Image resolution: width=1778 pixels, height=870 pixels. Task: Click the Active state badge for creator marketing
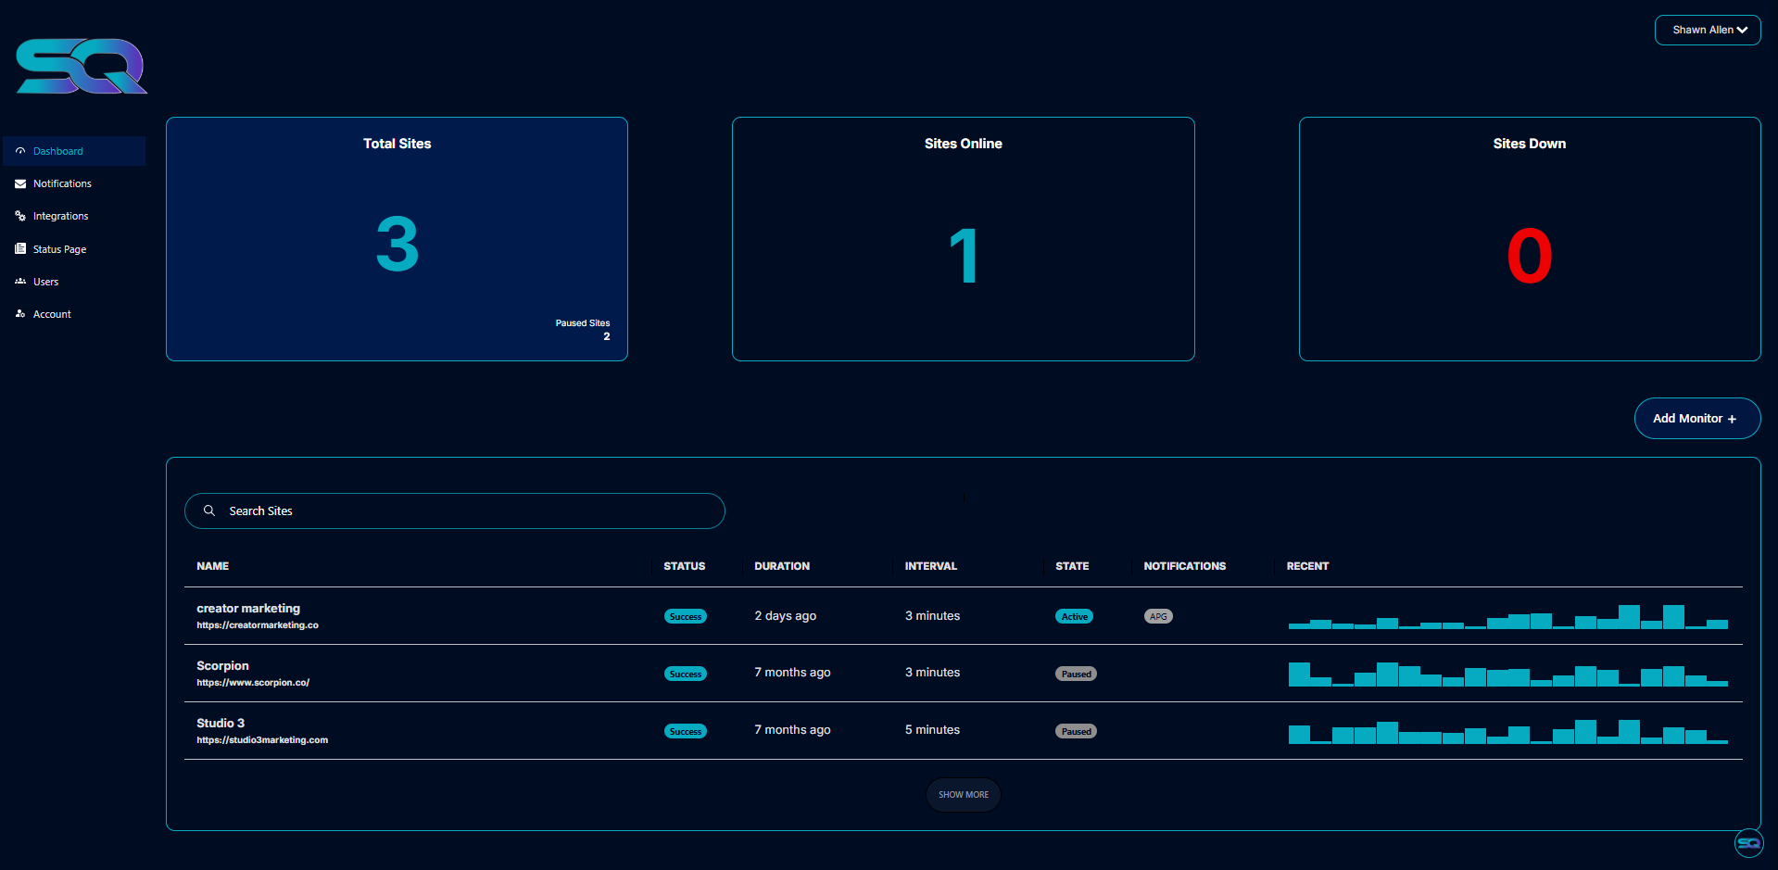pyautogui.click(x=1075, y=617)
